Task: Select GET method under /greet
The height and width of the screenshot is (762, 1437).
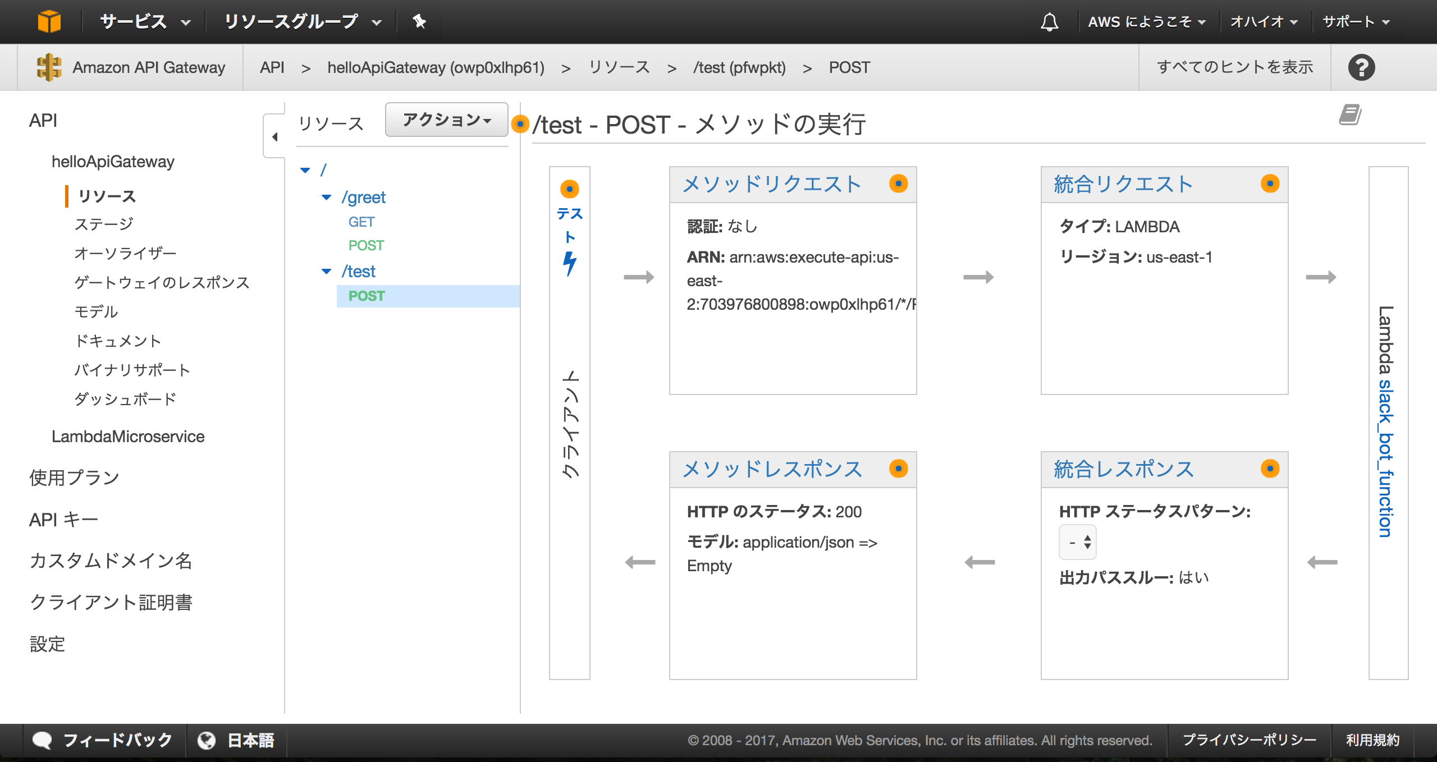Action: click(x=361, y=222)
